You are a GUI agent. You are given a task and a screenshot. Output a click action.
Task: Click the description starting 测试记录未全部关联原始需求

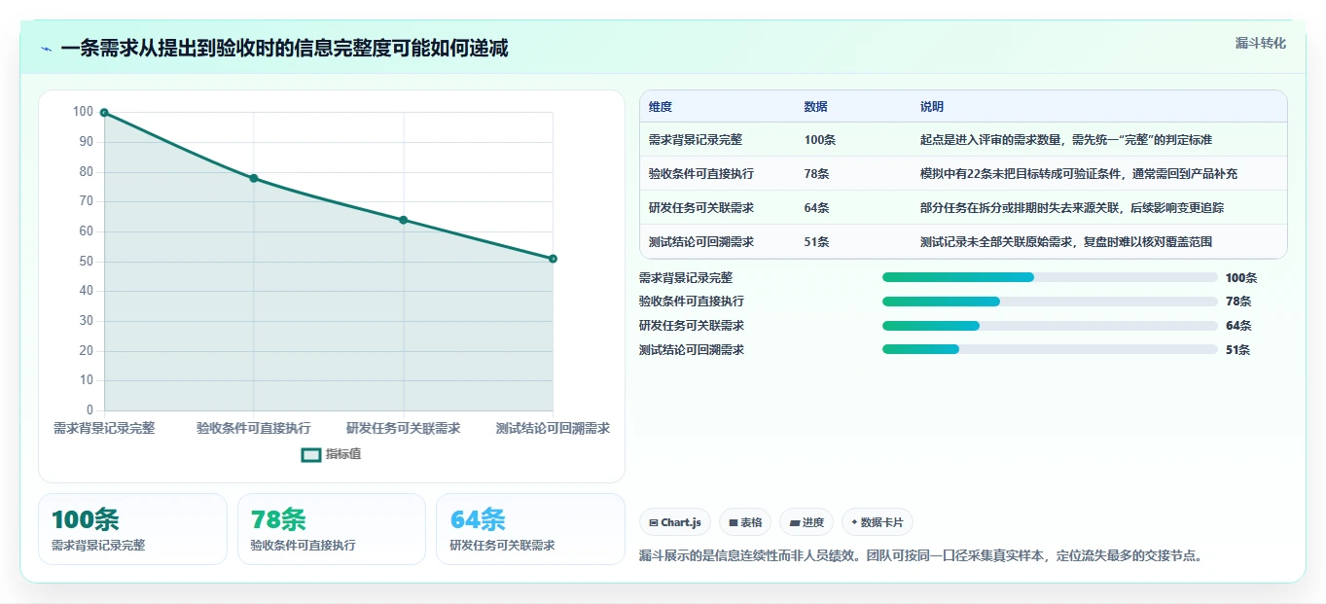(1066, 242)
